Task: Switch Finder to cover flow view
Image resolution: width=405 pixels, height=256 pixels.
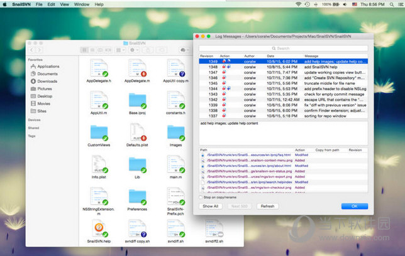Action: [108, 50]
